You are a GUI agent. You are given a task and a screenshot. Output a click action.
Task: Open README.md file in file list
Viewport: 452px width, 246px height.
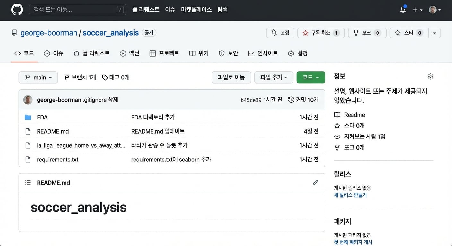[x=53, y=131]
